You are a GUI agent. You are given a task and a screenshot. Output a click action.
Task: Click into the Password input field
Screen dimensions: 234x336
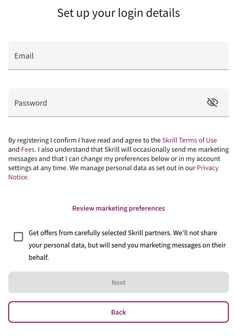tap(106, 103)
